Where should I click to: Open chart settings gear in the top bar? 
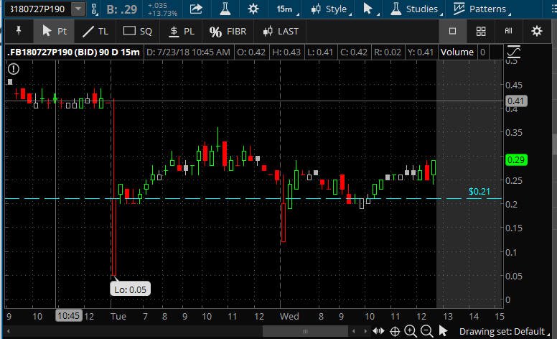[253, 9]
